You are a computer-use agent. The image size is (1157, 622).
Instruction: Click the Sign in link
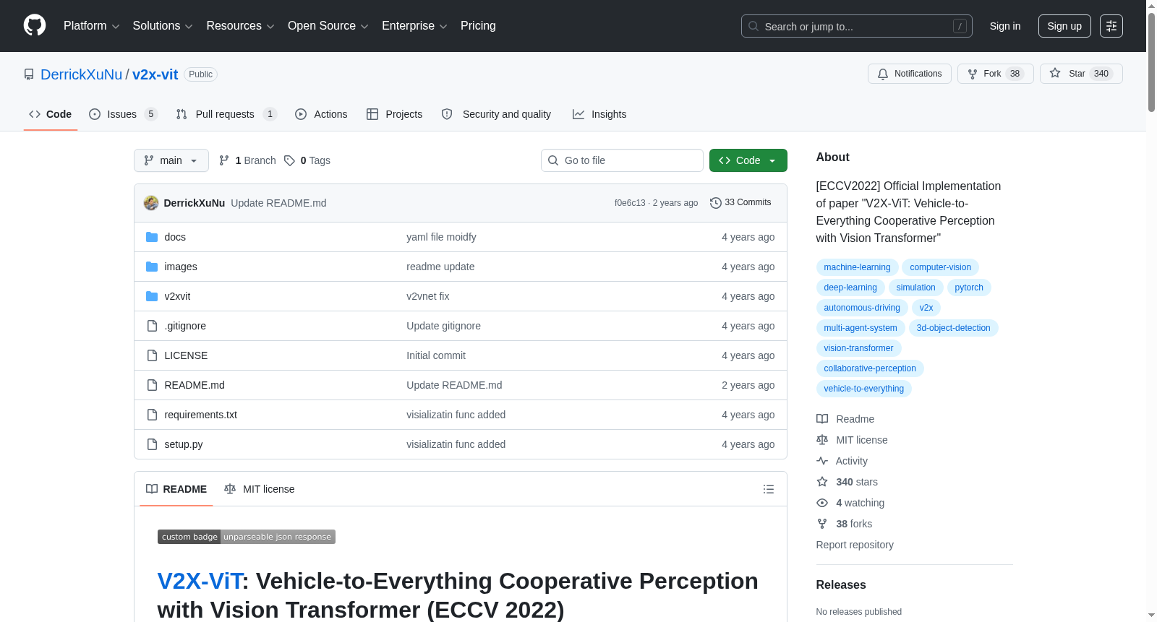[x=1005, y=26]
